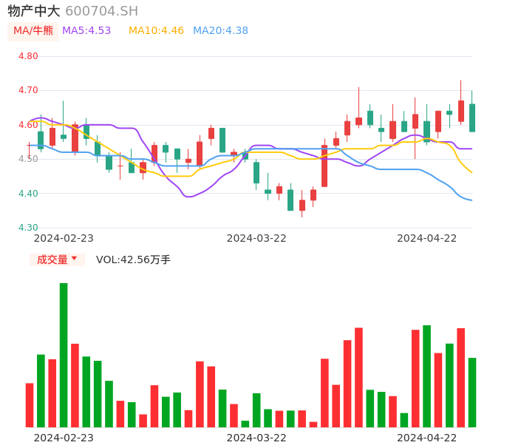The width and height of the screenshot is (507, 448).
Task: Click the 物产中大 stock name
Action: [x=34, y=11]
